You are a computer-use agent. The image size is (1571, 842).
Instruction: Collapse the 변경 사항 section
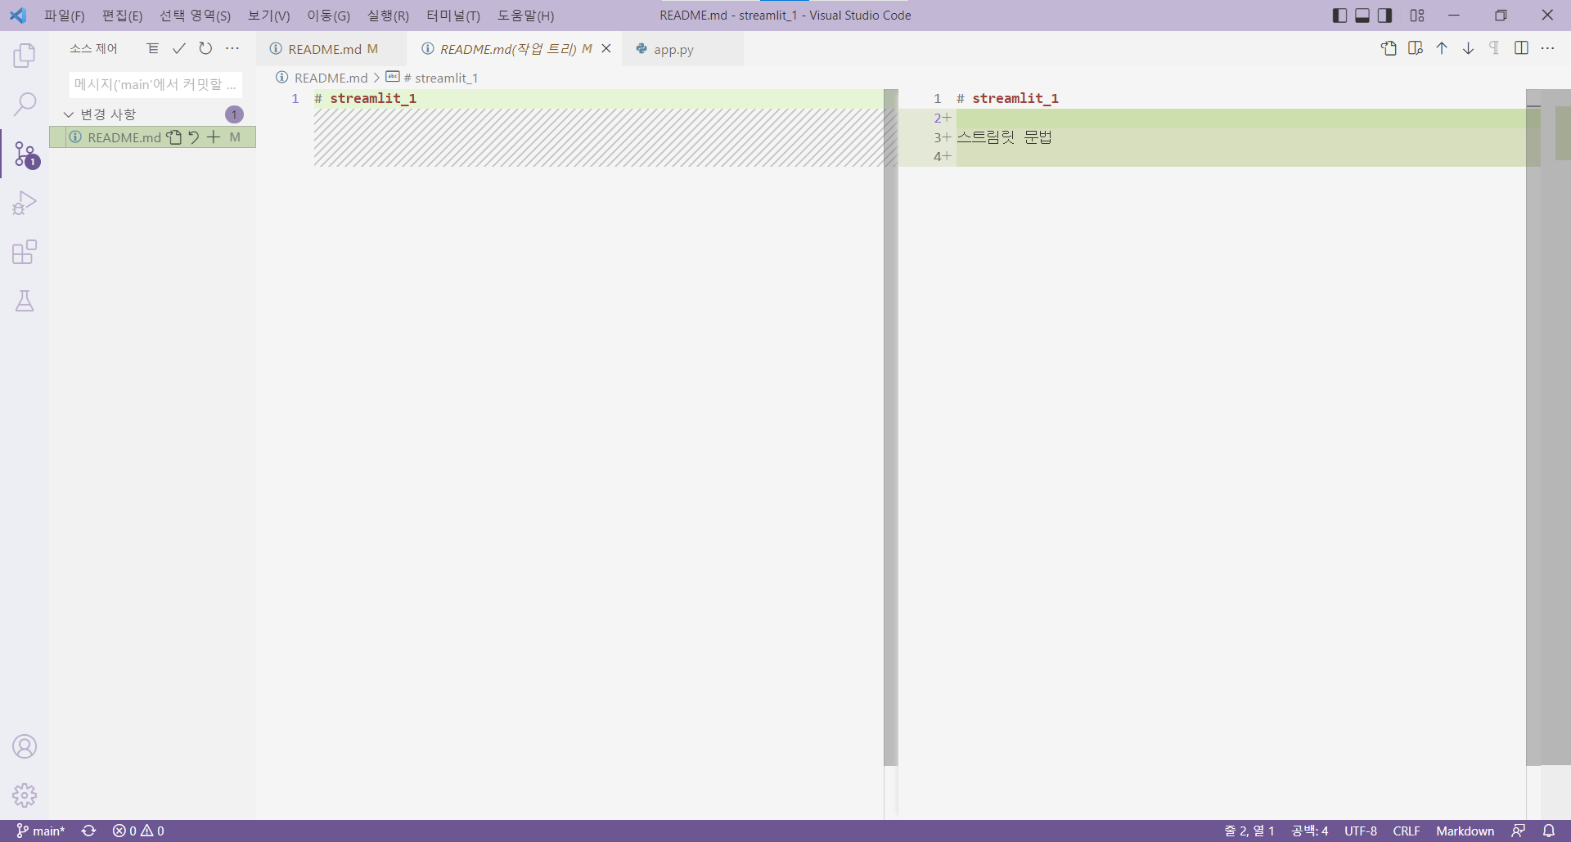(69, 114)
